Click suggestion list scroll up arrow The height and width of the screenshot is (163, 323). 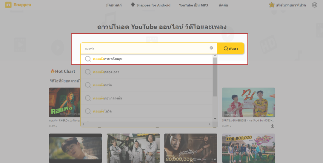click(215, 55)
